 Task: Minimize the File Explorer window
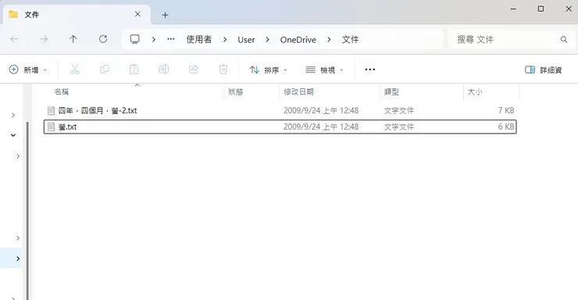[x=513, y=9]
